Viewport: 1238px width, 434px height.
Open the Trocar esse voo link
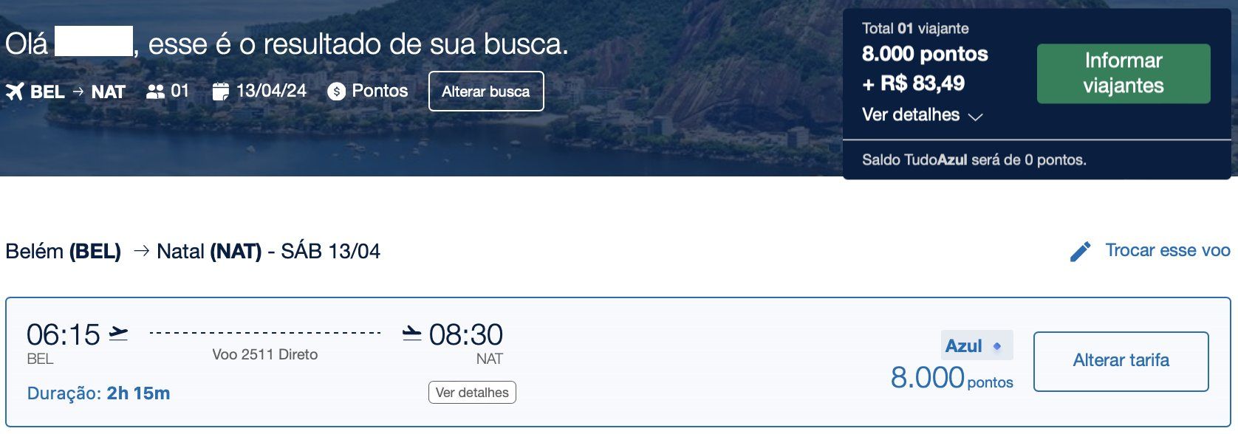[1168, 250]
